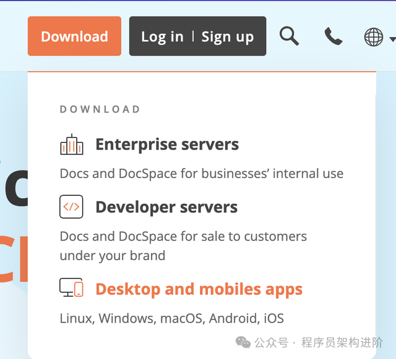The width and height of the screenshot is (396, 359).
Task: Click "Docs and DocSpace for sale to customers" text
Action: click(x=183, y=237)
